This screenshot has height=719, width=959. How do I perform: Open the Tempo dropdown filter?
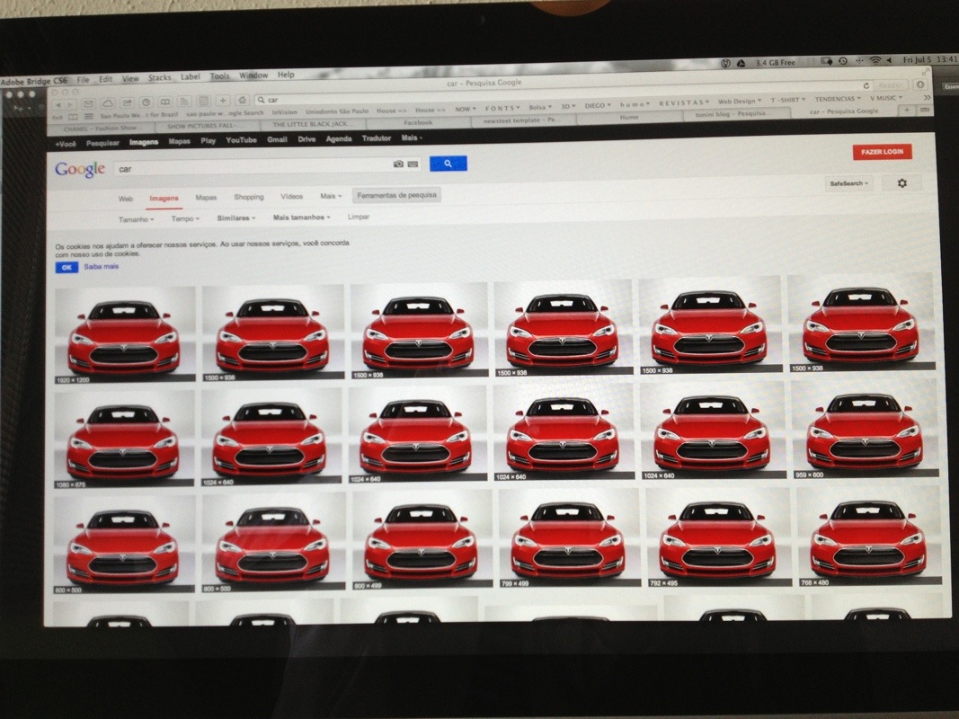point(185,219)
